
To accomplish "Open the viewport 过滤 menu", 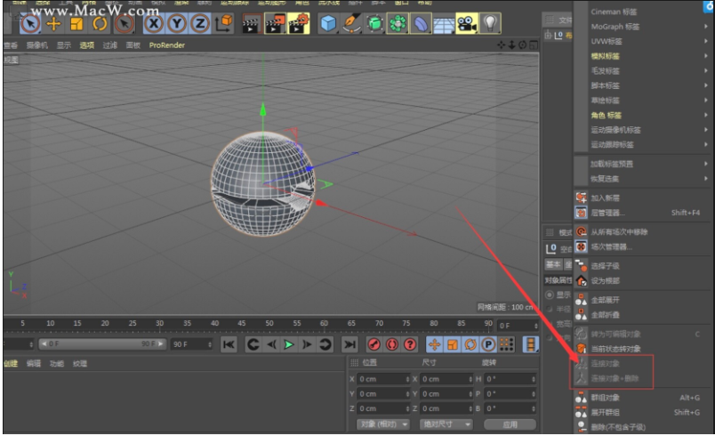I will coord(110,45).
